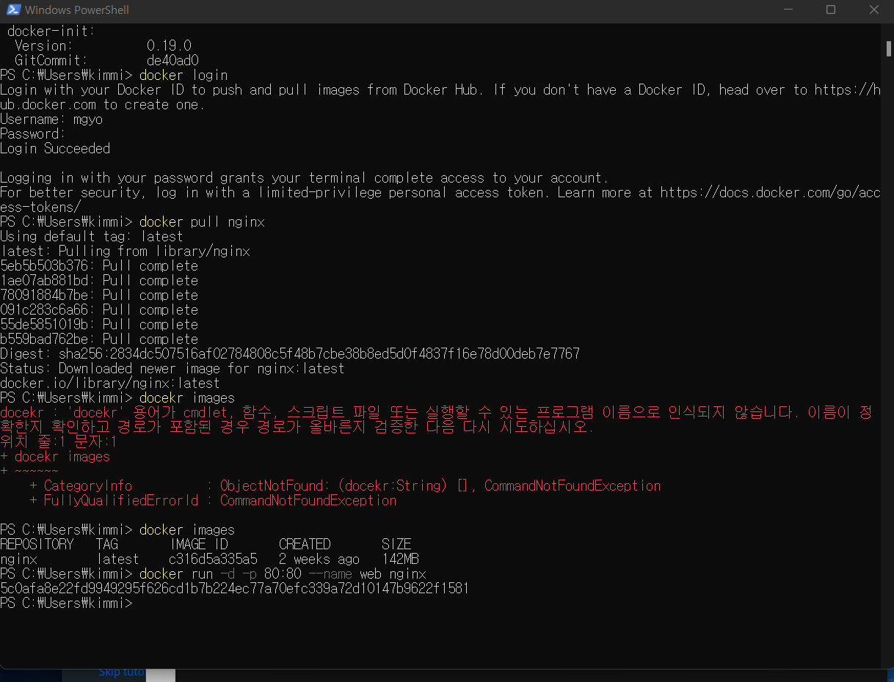Maximize the PowerShell window
This screenshot has height=682, width=894.
click(831, 10)
